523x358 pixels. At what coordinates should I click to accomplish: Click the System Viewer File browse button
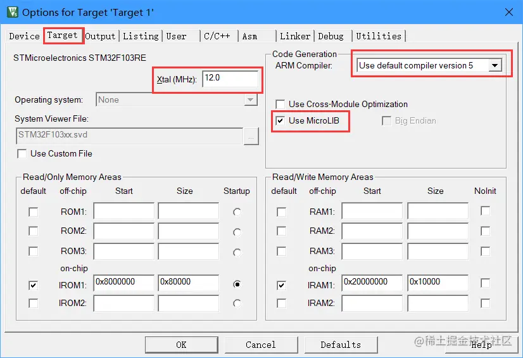pyautogui.click(x=251, y=136)
